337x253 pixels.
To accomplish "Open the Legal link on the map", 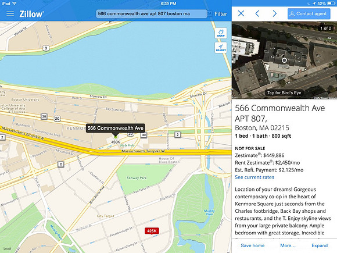I will point(7,248).
